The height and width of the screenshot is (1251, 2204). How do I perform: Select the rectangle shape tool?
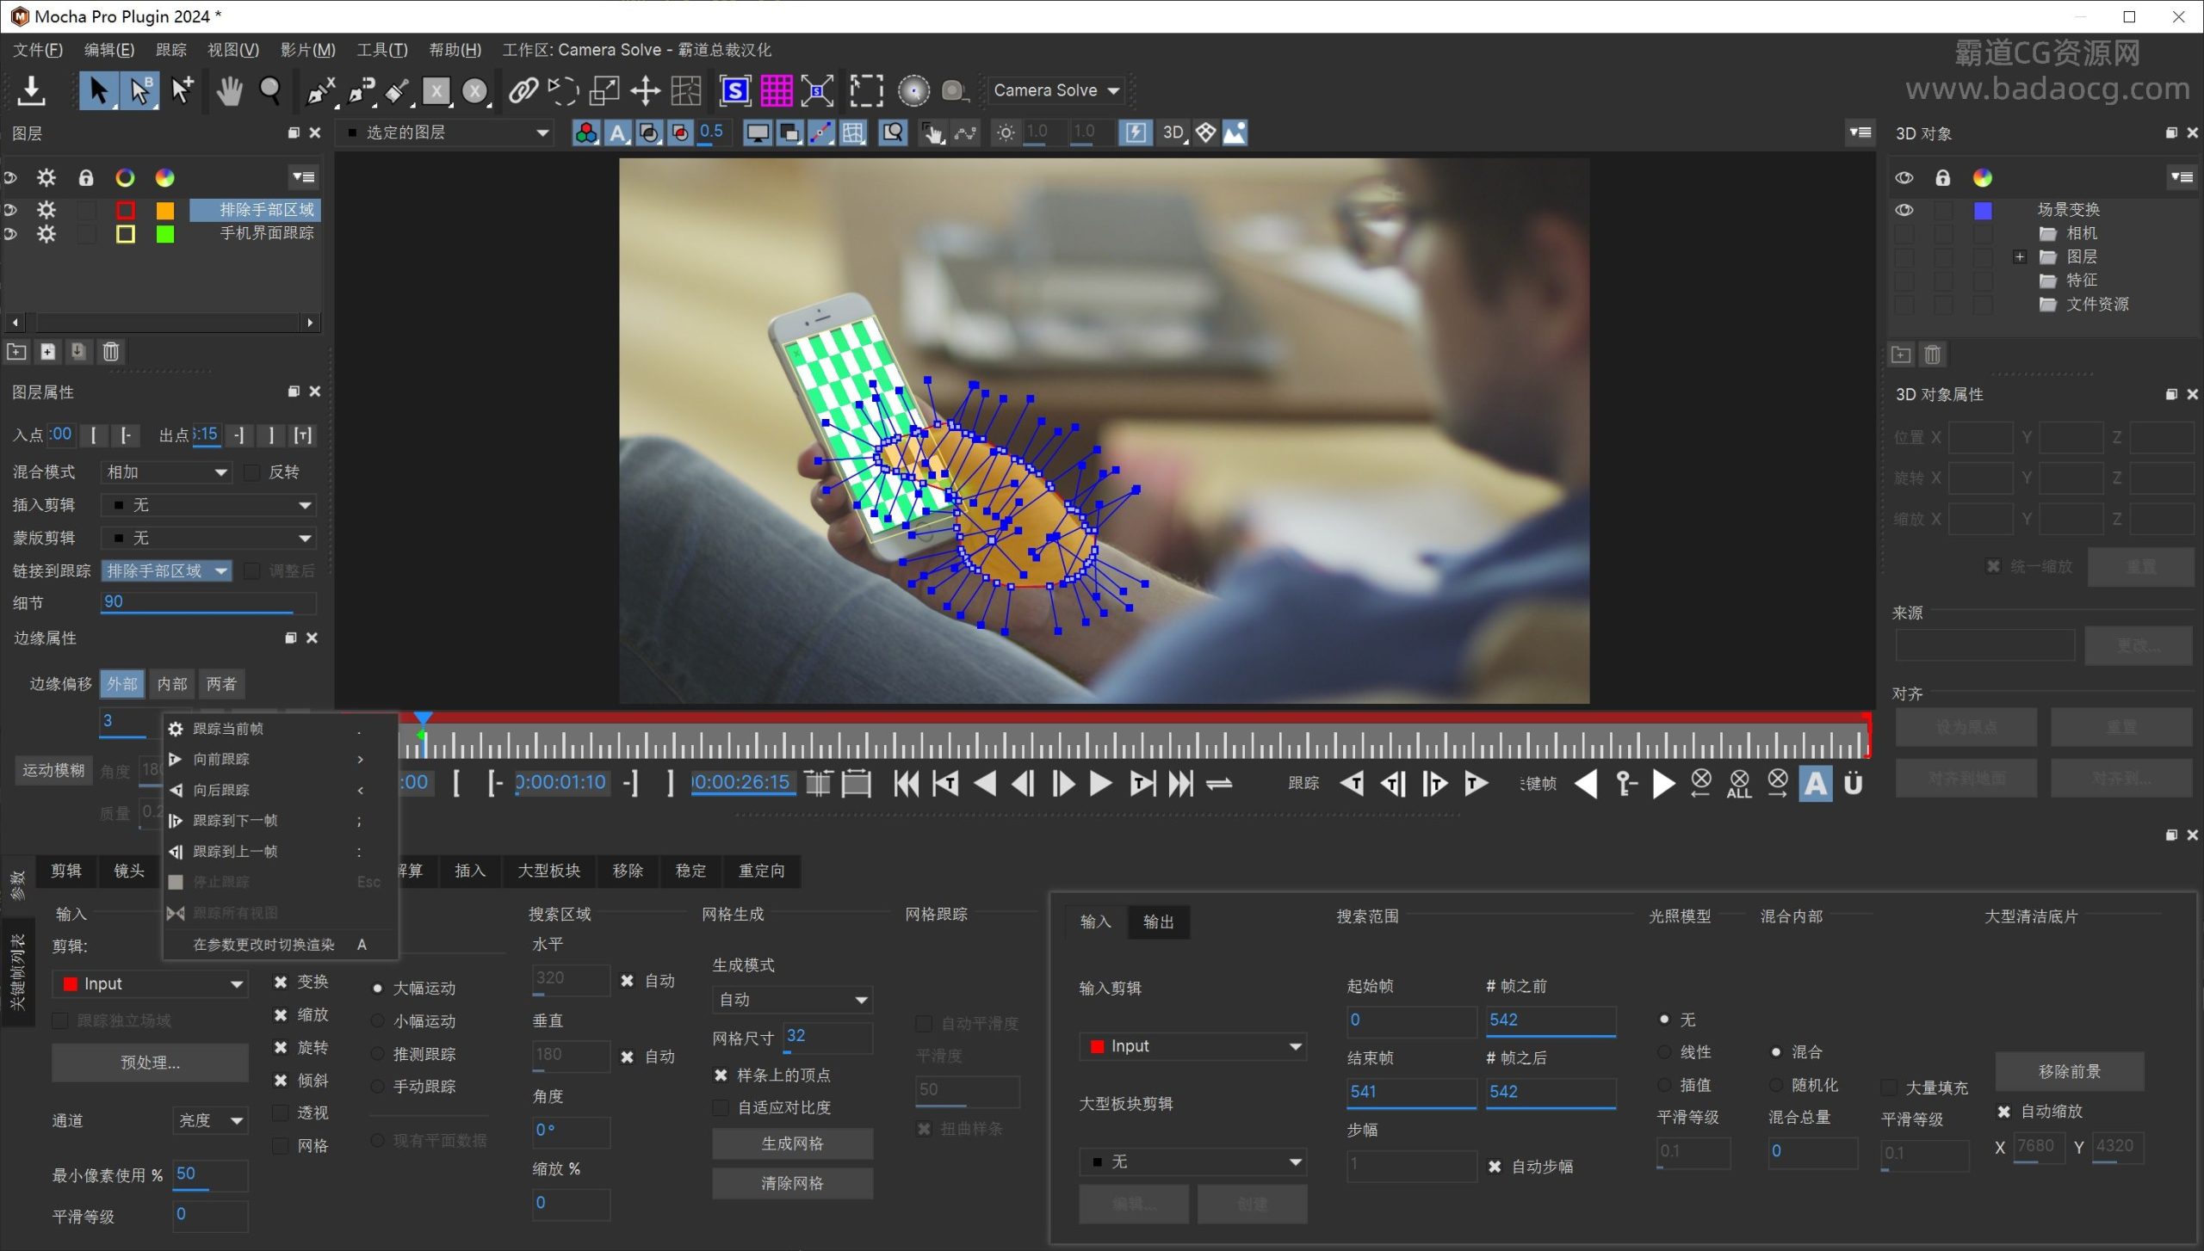tap(436, 90)
